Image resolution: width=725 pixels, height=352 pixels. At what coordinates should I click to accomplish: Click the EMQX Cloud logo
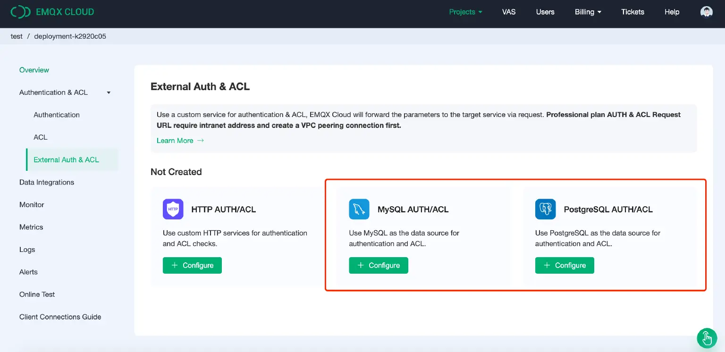click(52, 11)
